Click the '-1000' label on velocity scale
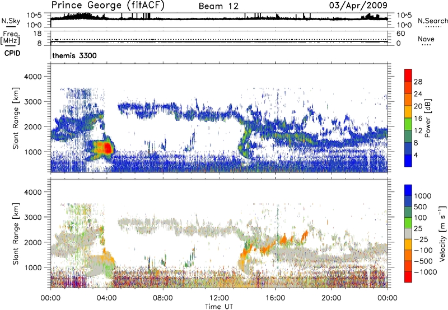This screenshot has height=310, width=448. (x=425, y=272)
